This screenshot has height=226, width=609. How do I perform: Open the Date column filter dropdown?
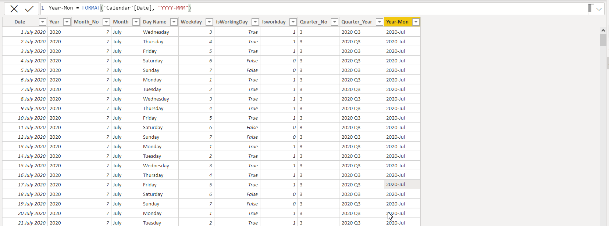[x=43, y=22]
